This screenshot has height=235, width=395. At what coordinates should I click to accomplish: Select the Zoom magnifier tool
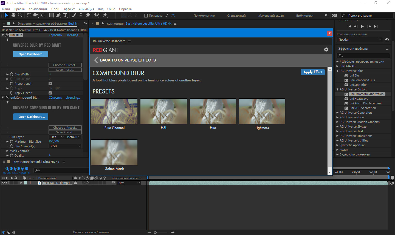(20, 15)
